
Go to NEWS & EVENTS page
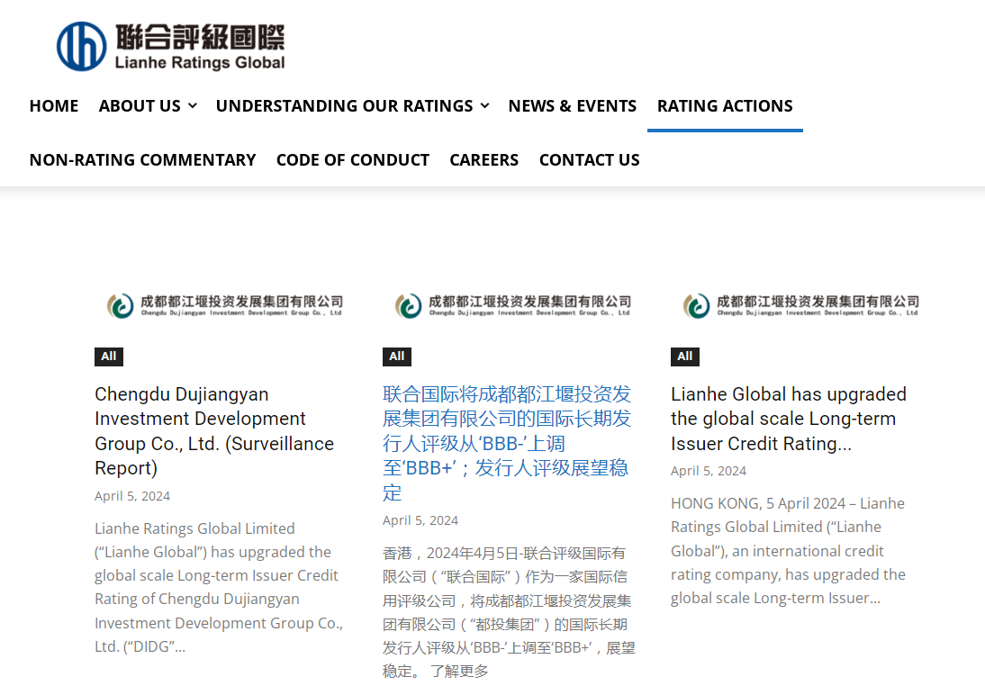(572, 105)
